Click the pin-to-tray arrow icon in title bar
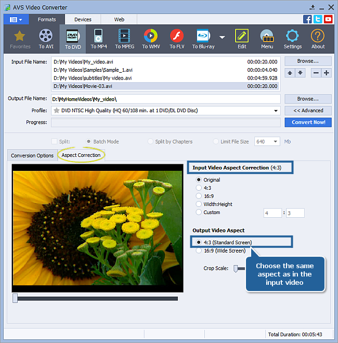Image resolution: width=338 pixels, height=343 pixels. [x=312, y=7]
